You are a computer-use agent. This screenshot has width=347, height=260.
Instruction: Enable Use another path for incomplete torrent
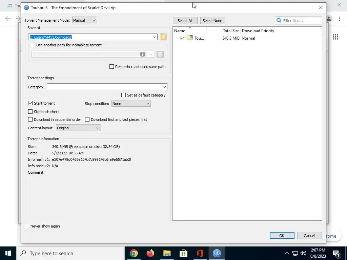tap(33, 45)
